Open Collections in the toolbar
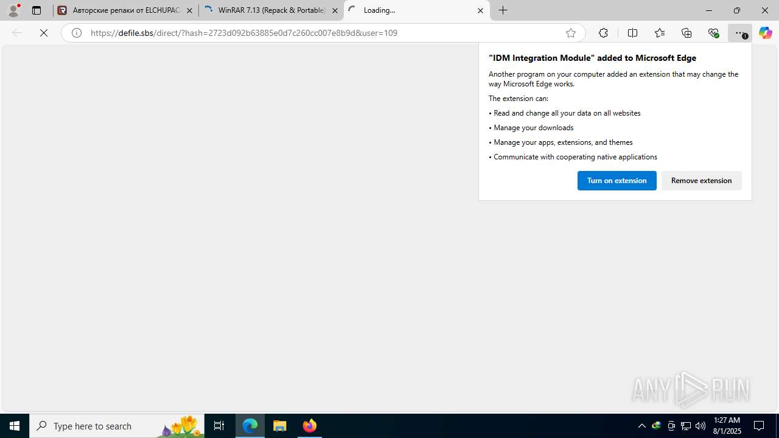Viewport: 779px width, 438px height. click(686, 33)
